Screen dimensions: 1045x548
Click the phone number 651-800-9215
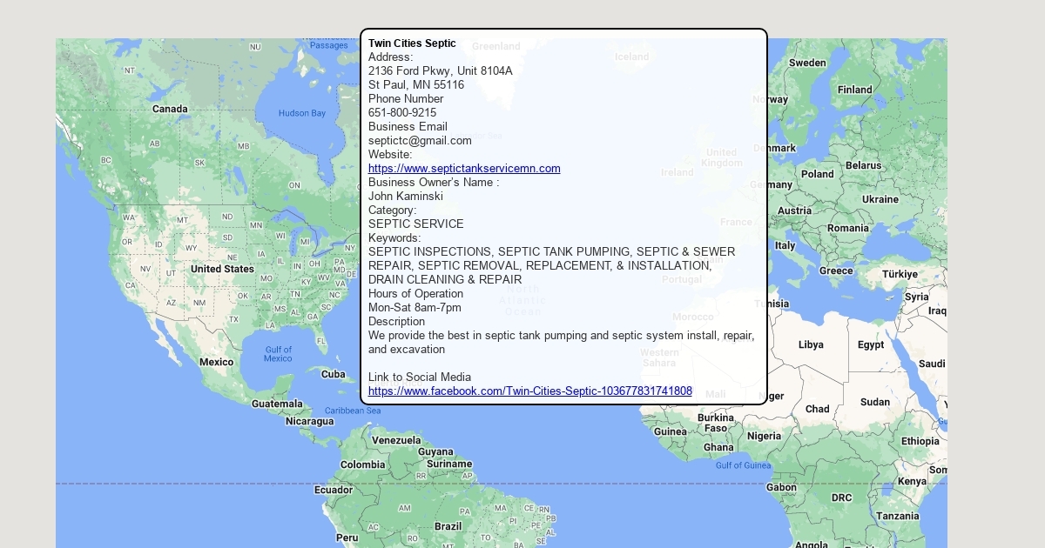click(x=402, y=113)
